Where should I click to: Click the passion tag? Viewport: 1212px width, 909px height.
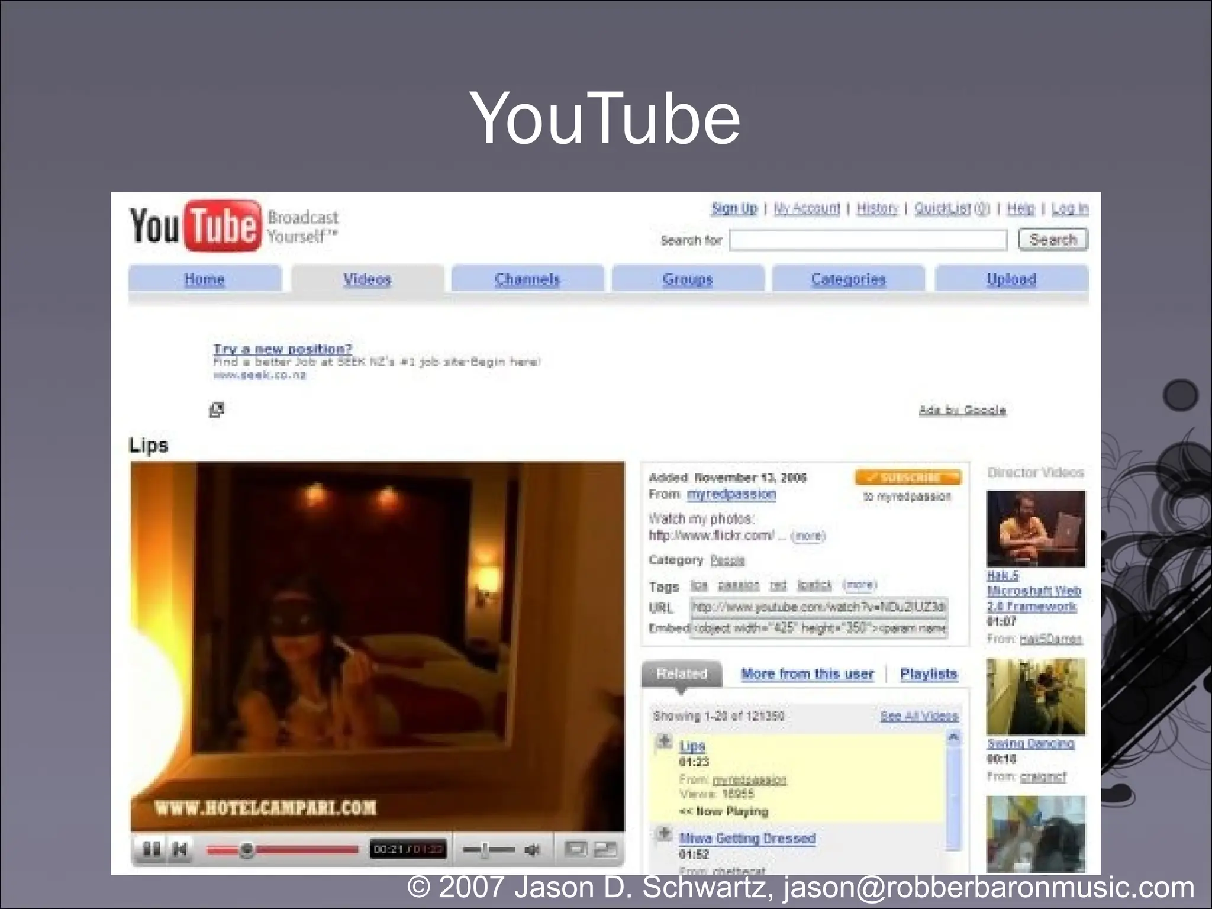pos(739,586)
